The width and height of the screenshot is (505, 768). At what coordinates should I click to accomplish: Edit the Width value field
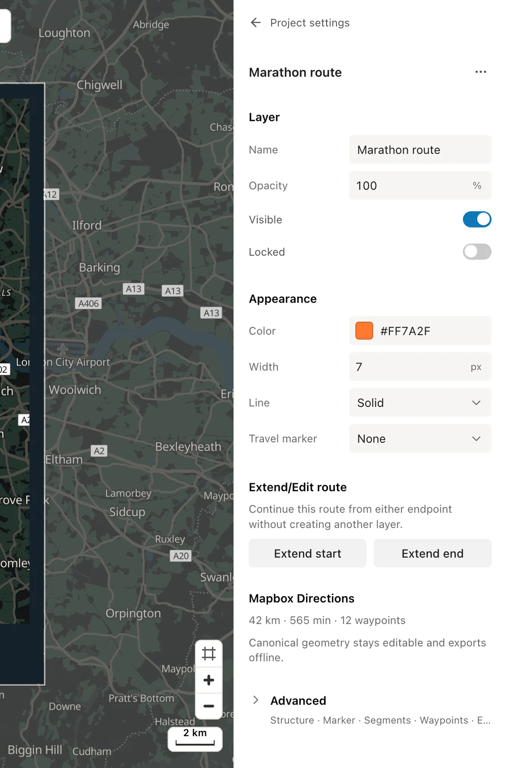tap(420, 367)
